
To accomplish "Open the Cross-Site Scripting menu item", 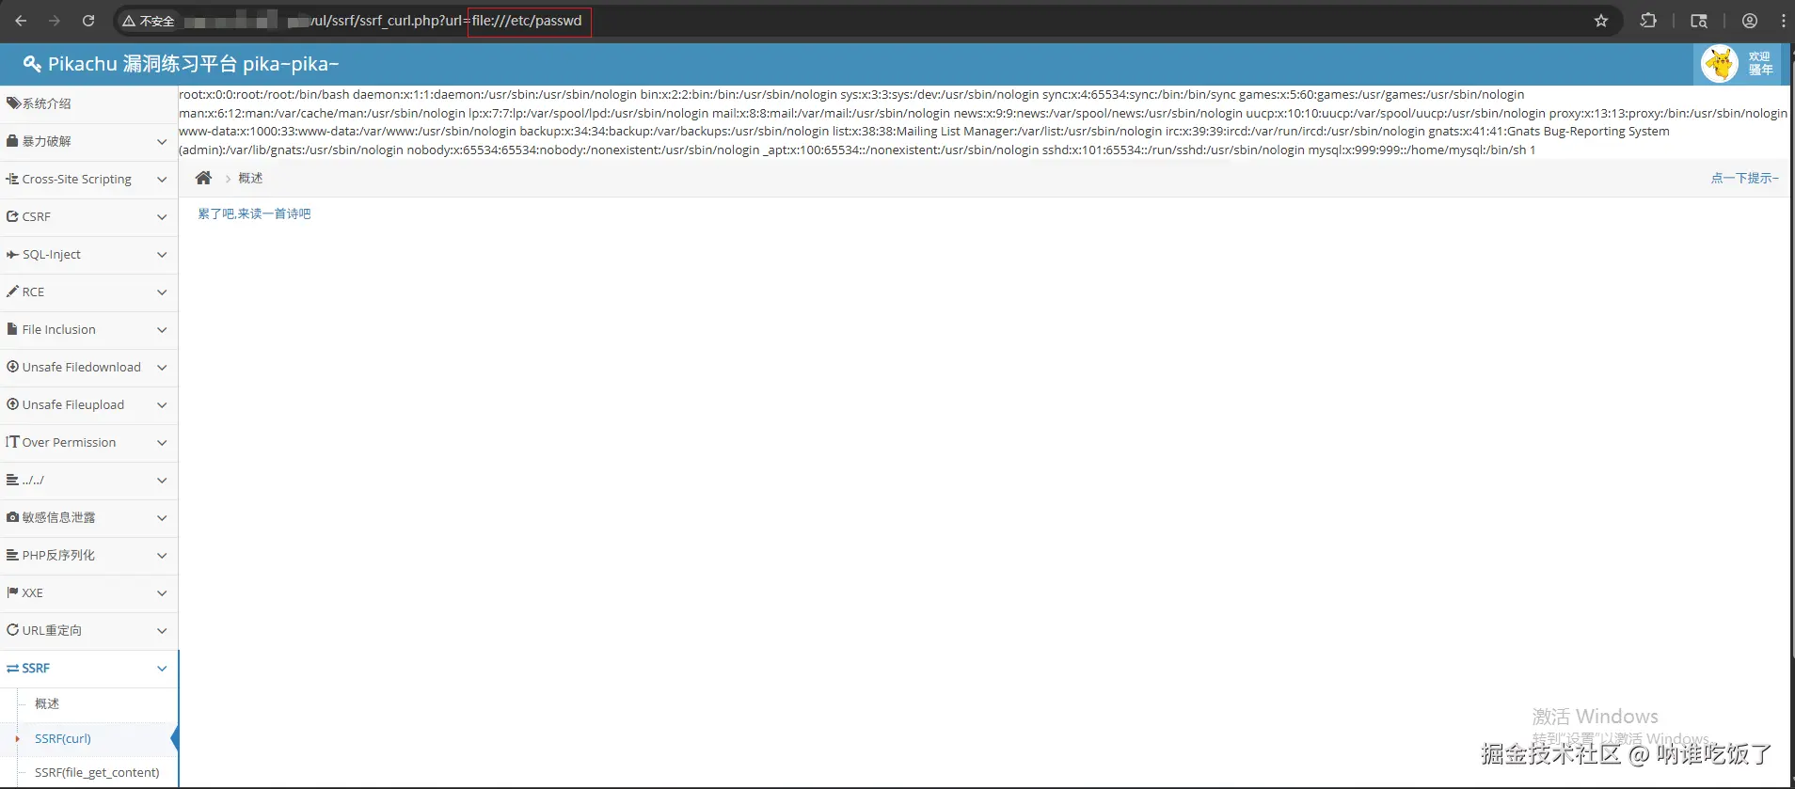I will [x=88, y=179].
